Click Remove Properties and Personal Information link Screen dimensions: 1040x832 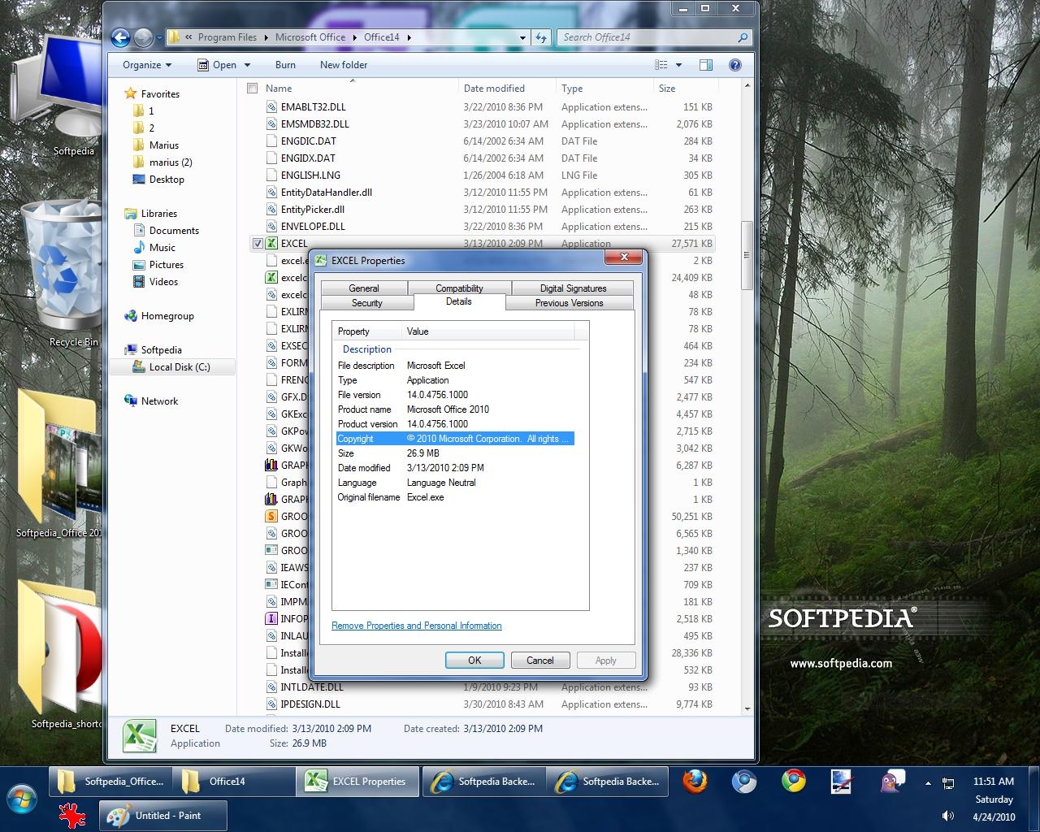[x=416, y=626]
